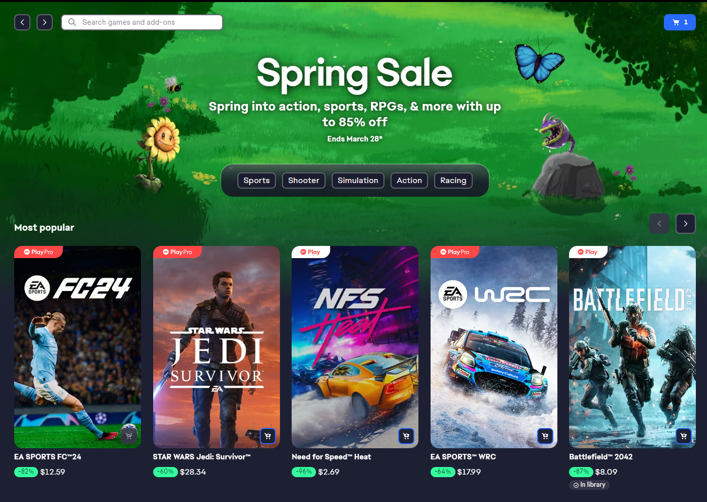Image resolution: width=707 pixels, height=502 pixels.
Task: Choose the Action genre filter
Action: 409,181
